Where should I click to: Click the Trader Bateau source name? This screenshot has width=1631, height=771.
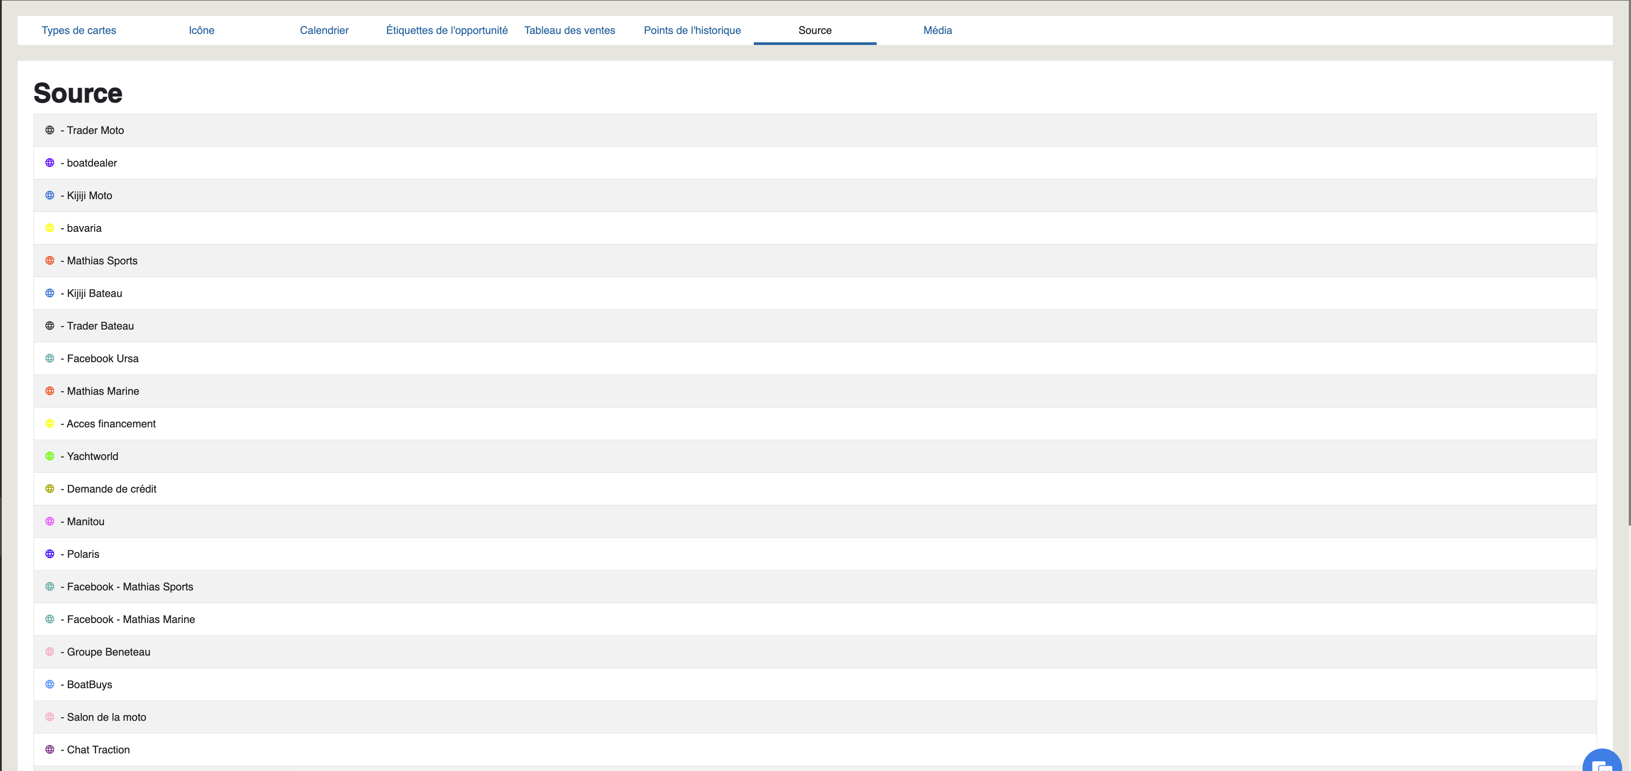101,326
